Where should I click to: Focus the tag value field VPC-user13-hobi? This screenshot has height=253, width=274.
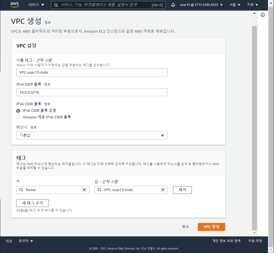[131, 190]
